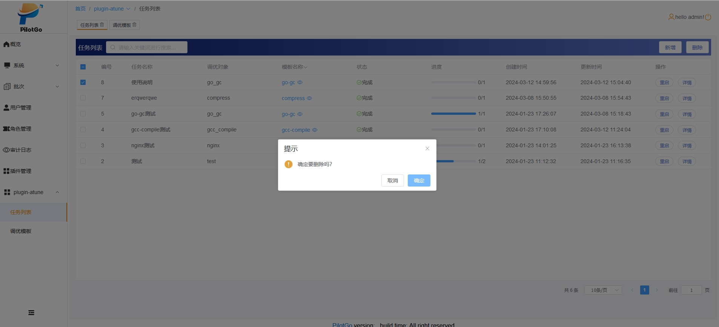Check the checkbox for task 7 erqwerqwe
The width and height of the screenshot is (719, 327).
click(83, 98)
